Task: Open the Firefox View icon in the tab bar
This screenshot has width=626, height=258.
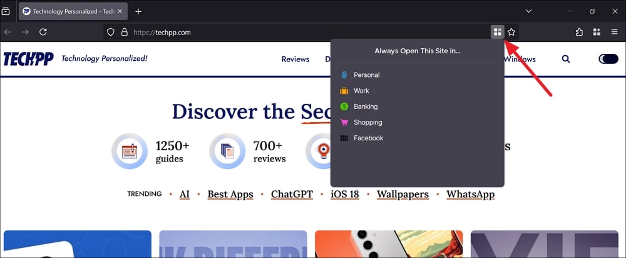Action: (x=6, y=11)
